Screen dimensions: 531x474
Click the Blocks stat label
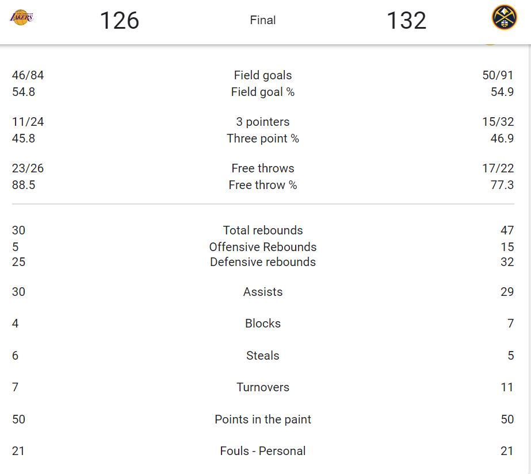click(x=263, y=323)
